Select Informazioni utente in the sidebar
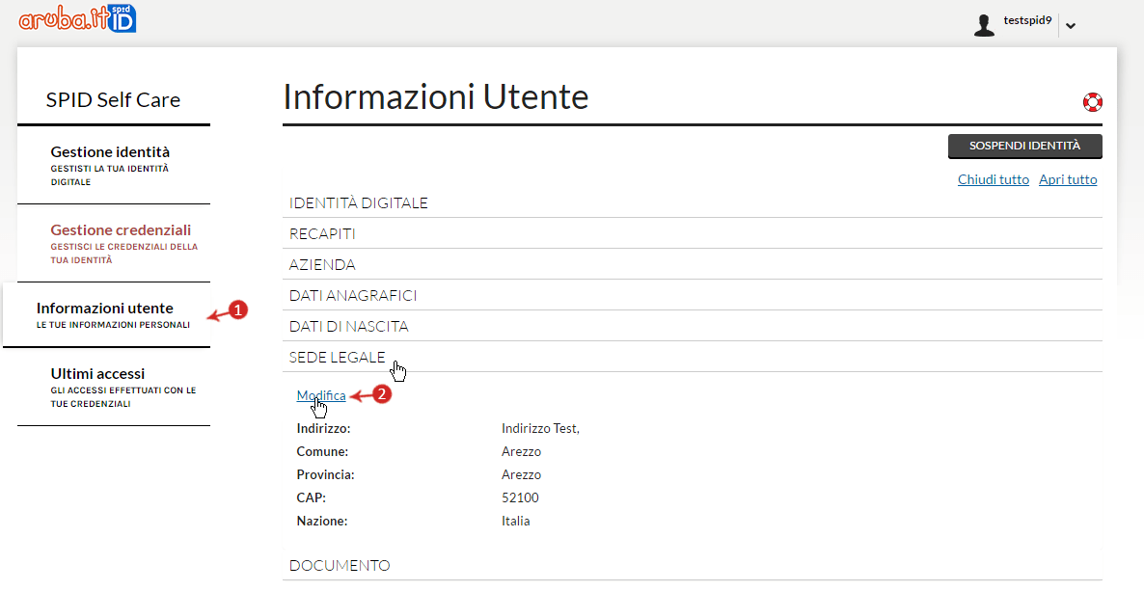 click(x=106, y=308)
